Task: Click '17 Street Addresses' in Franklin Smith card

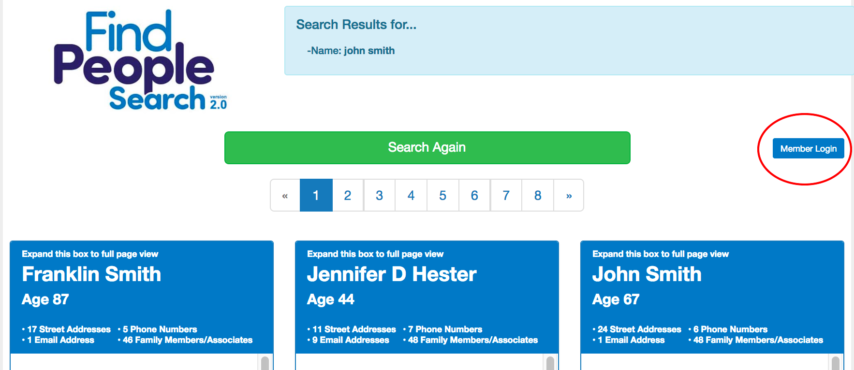Action: pyautogui.click(x=69, y=329)
